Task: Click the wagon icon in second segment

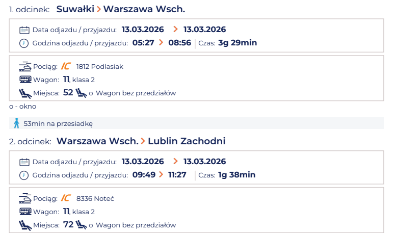Action: pos(25,212)
